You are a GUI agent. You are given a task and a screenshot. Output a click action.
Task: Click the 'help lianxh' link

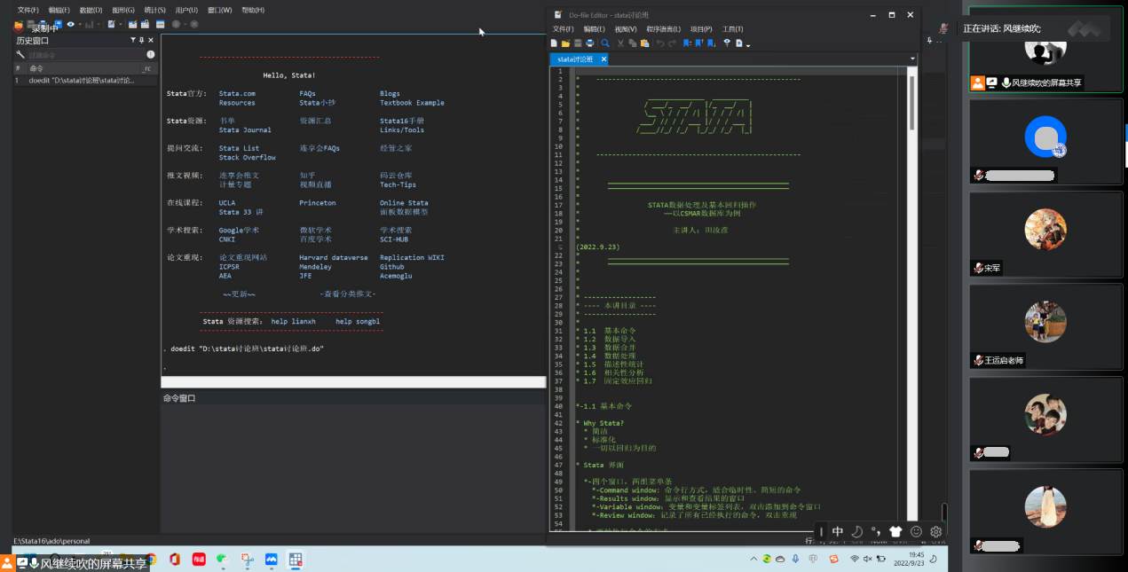[x=293, y=321]
